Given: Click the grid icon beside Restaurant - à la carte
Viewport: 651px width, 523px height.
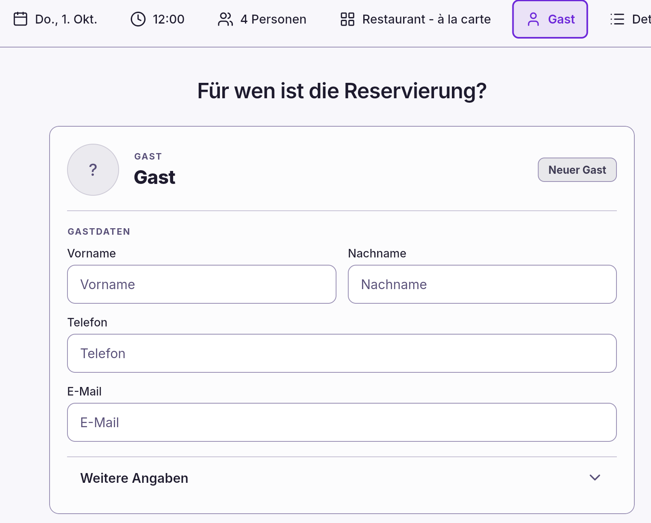Looking at the screenshot, I should coord(347,19).
